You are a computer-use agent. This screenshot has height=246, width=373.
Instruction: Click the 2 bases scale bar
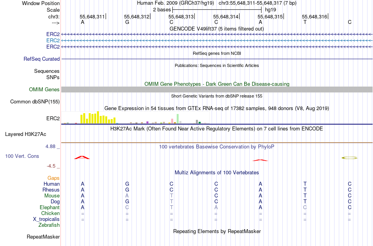[x=217, y=10]
